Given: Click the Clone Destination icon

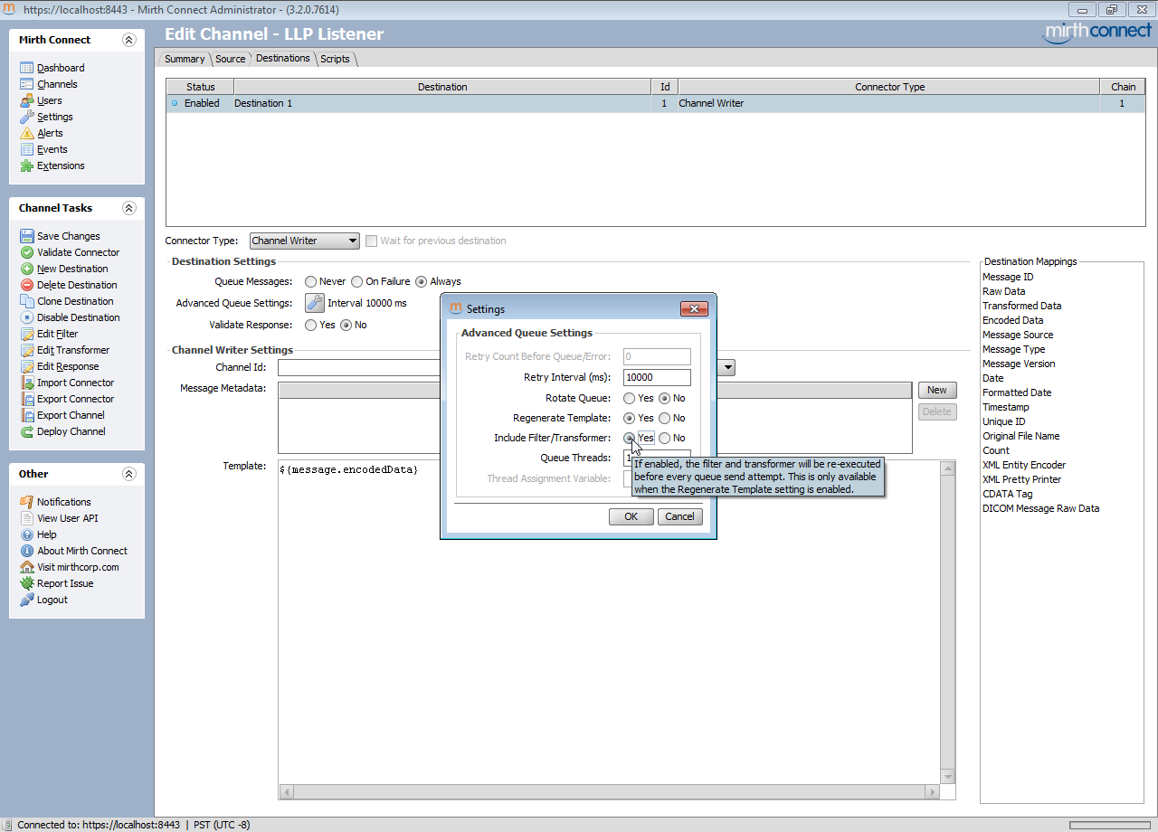Looking at the screenshot, I should (27, 301).
